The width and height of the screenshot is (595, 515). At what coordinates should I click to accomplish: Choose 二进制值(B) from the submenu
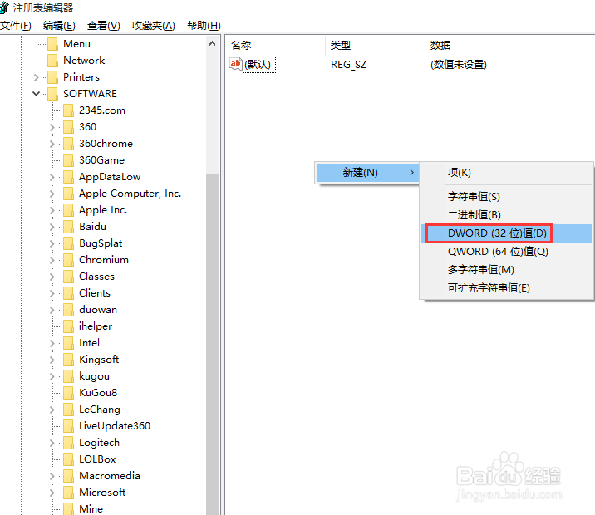(x=507, y=215)
